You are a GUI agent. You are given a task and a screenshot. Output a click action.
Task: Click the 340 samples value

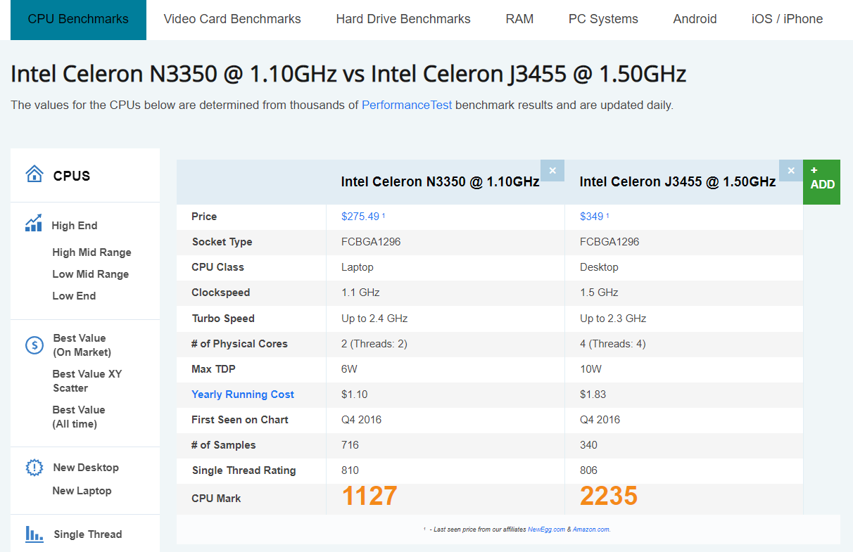(588, 445)
